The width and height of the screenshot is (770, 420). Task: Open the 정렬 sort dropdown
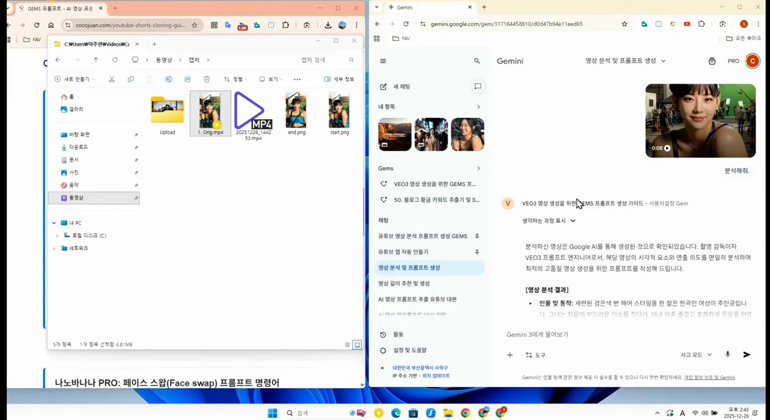point(235,79)
